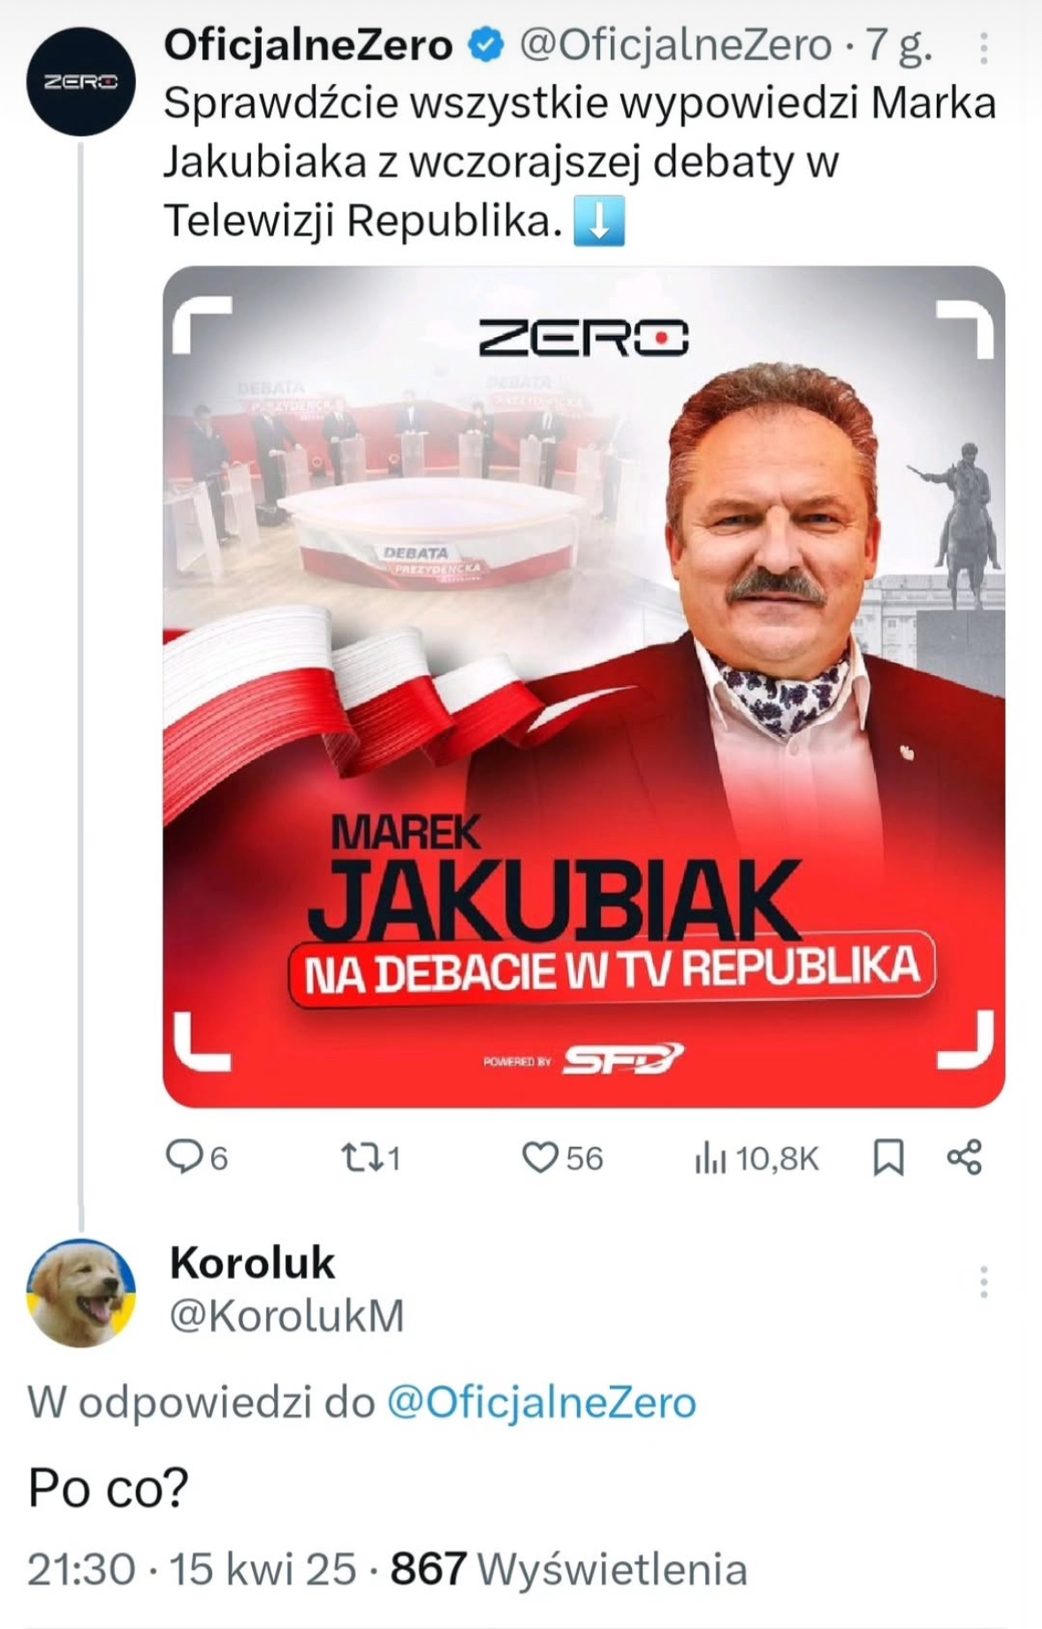Open the 867 Wyświetlenia view count
1042x1629 pixels.
(569, 1570)
